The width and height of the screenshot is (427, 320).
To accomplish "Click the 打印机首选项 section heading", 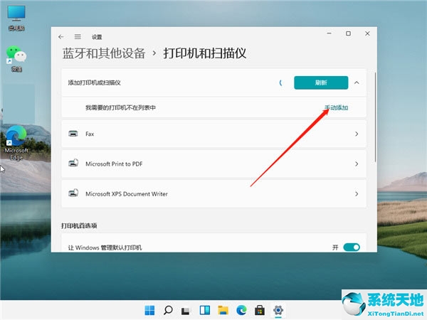I will [79, 225].
